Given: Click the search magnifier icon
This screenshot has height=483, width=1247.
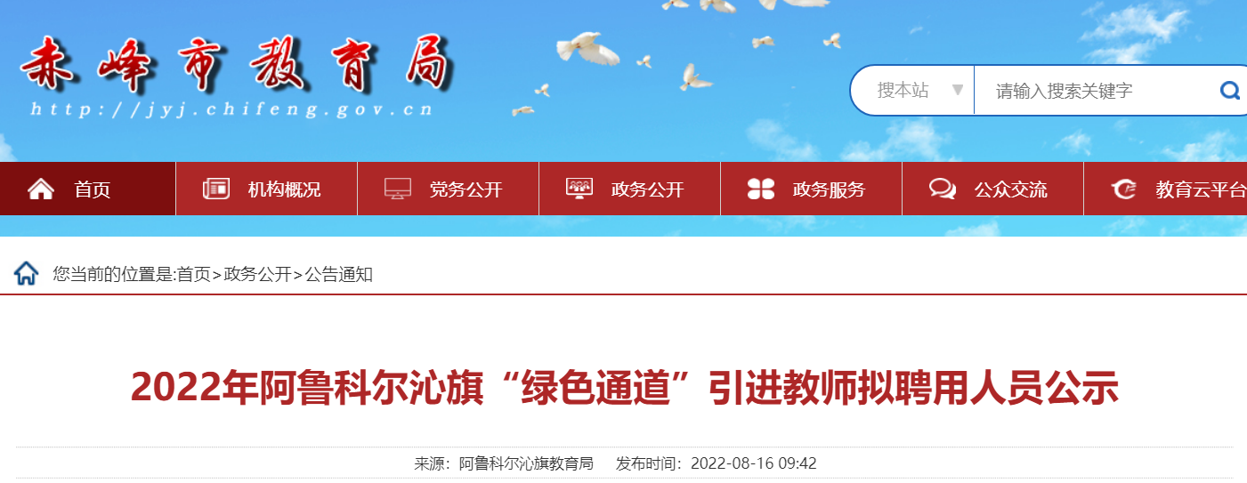Looking at the screenshot, I should pos(1230,90).
